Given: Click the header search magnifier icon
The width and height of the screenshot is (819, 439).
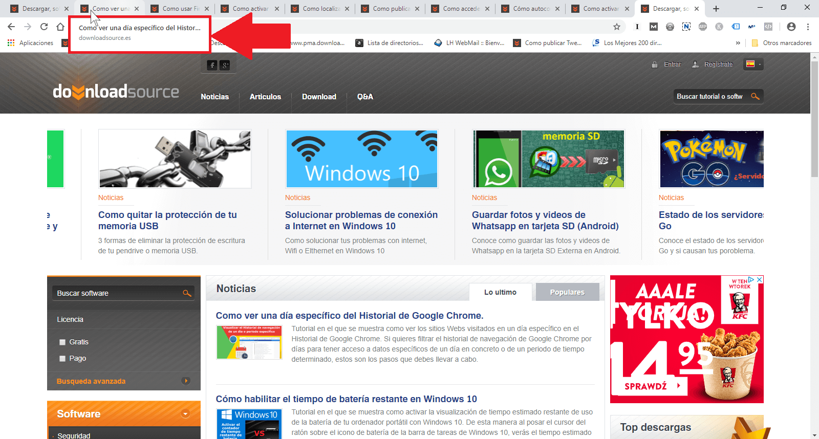Looking at the screenshot, I should coord(755,96).
